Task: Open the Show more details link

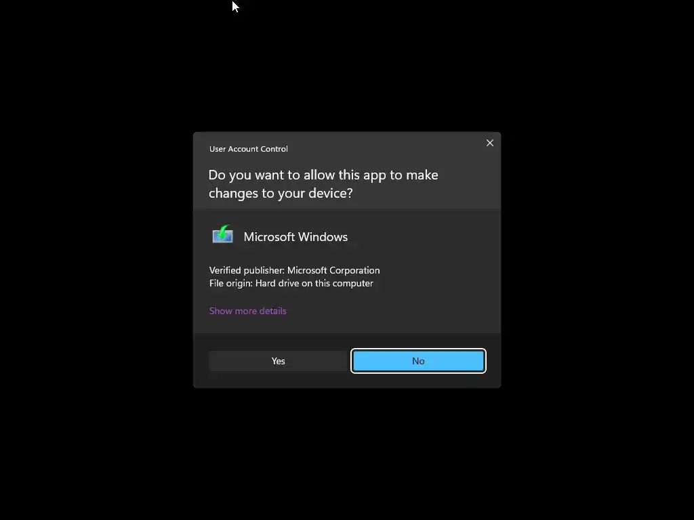Action: tap(247, 311)
